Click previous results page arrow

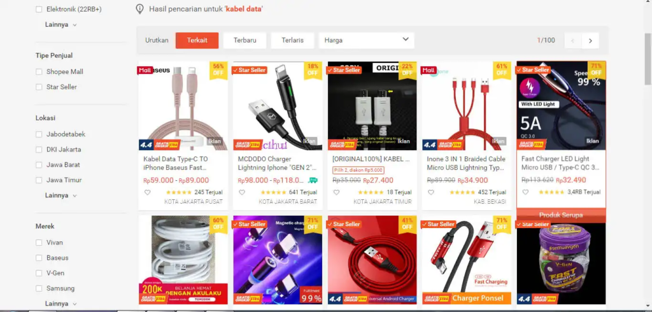pos(572,41)
